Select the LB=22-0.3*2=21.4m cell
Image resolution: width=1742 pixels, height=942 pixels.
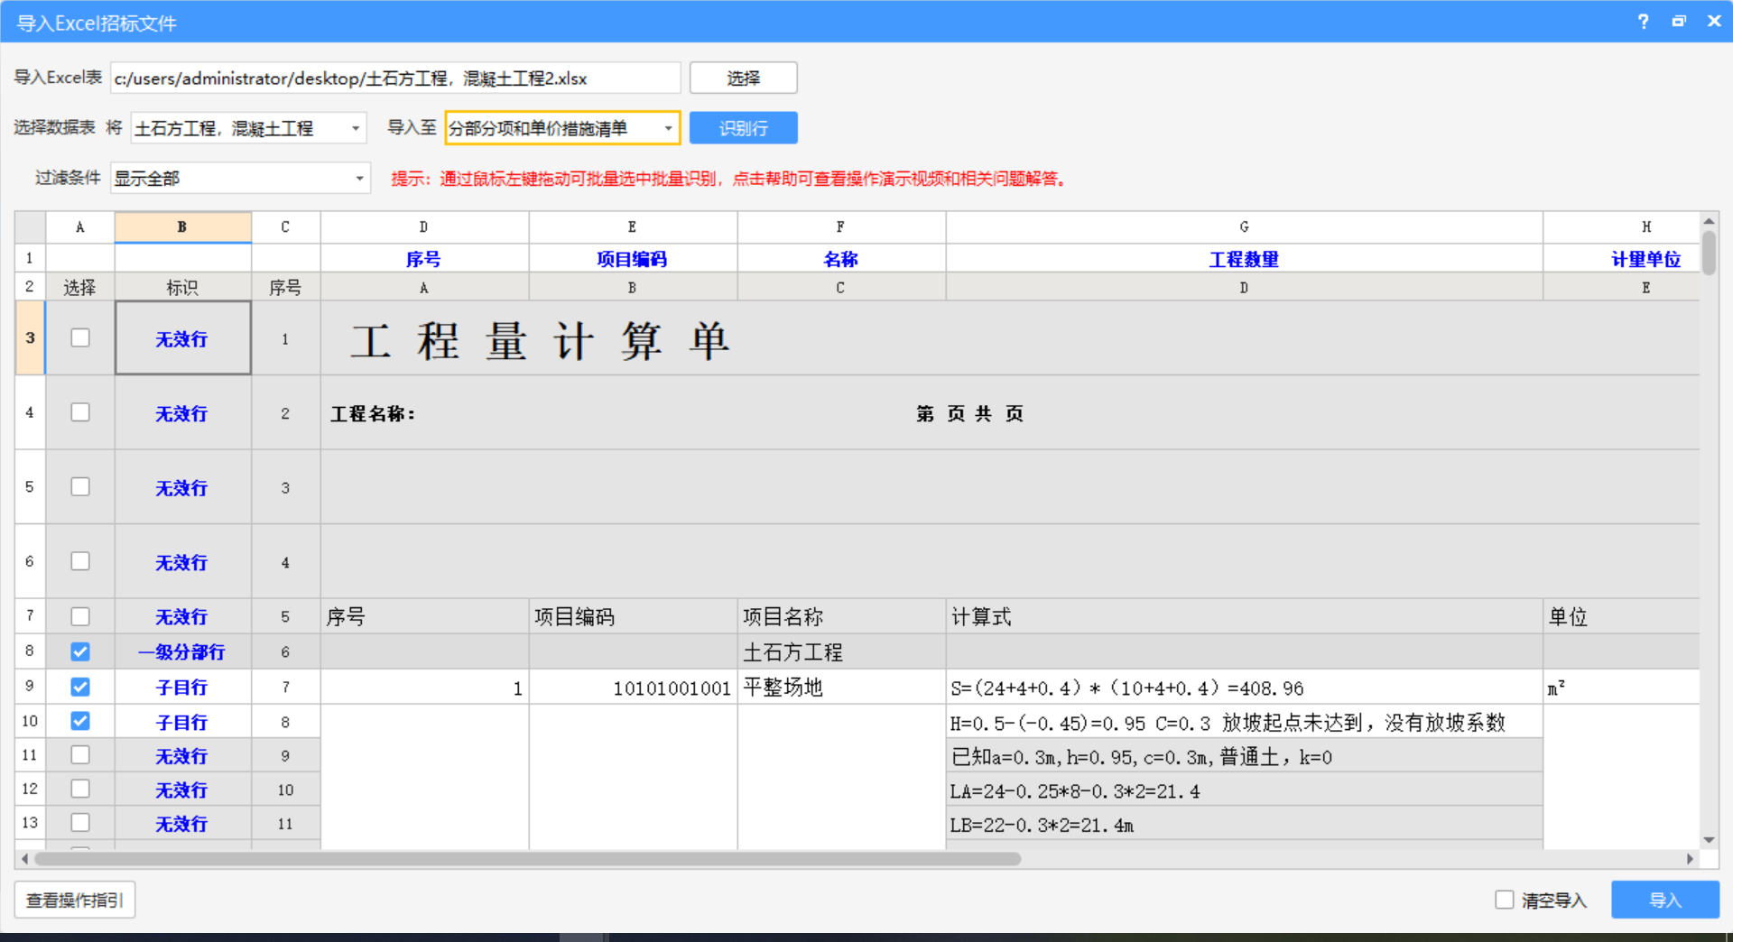tap(1244, 824)
